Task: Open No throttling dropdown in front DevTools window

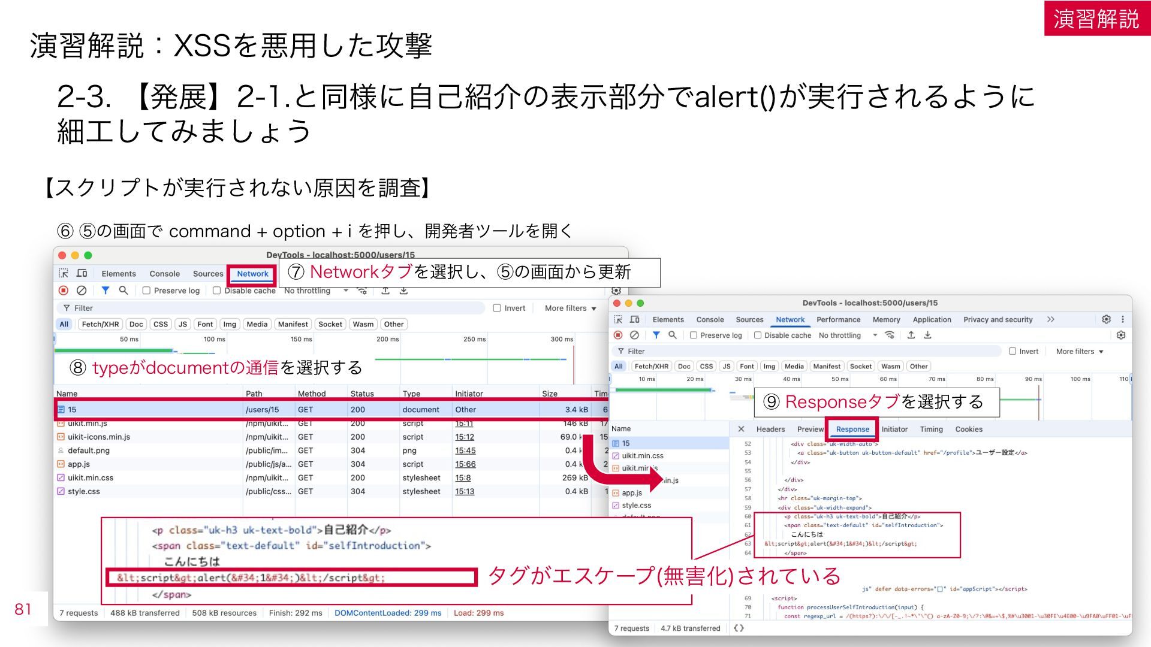Action: click(x=848, y=335)
